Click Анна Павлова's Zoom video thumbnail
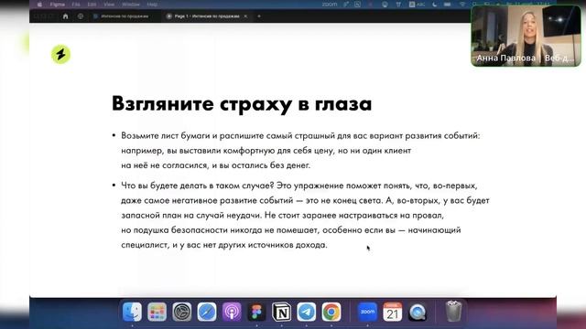The image size is (586, 329). click(x=526, y=36)
